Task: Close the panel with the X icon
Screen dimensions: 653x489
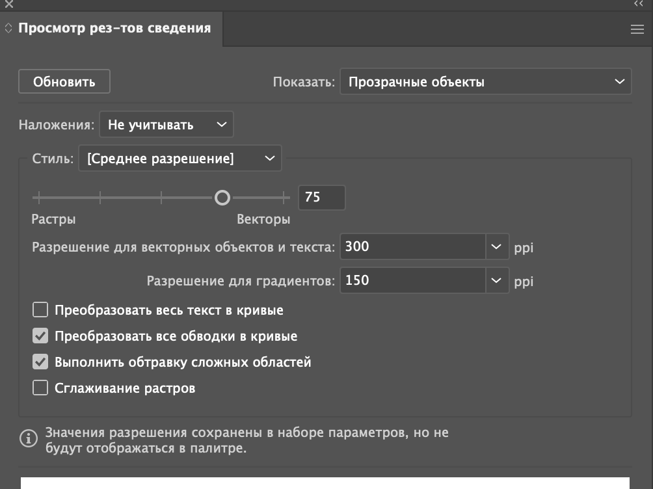Action: (9, 4)
